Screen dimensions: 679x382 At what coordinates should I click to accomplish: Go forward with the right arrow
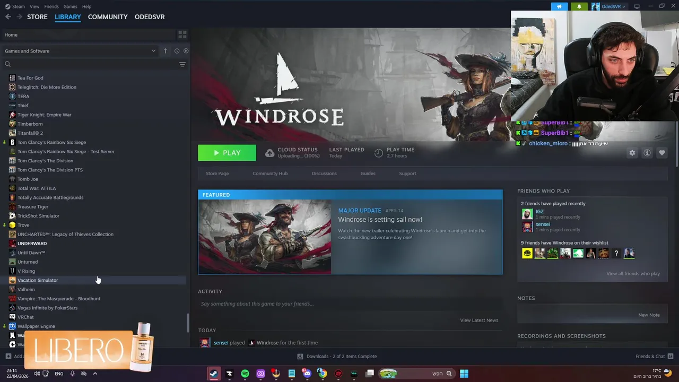coord(19,17)
